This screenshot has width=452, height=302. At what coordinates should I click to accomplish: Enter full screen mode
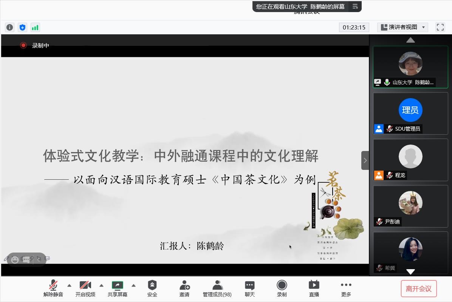tap(440, 27)
